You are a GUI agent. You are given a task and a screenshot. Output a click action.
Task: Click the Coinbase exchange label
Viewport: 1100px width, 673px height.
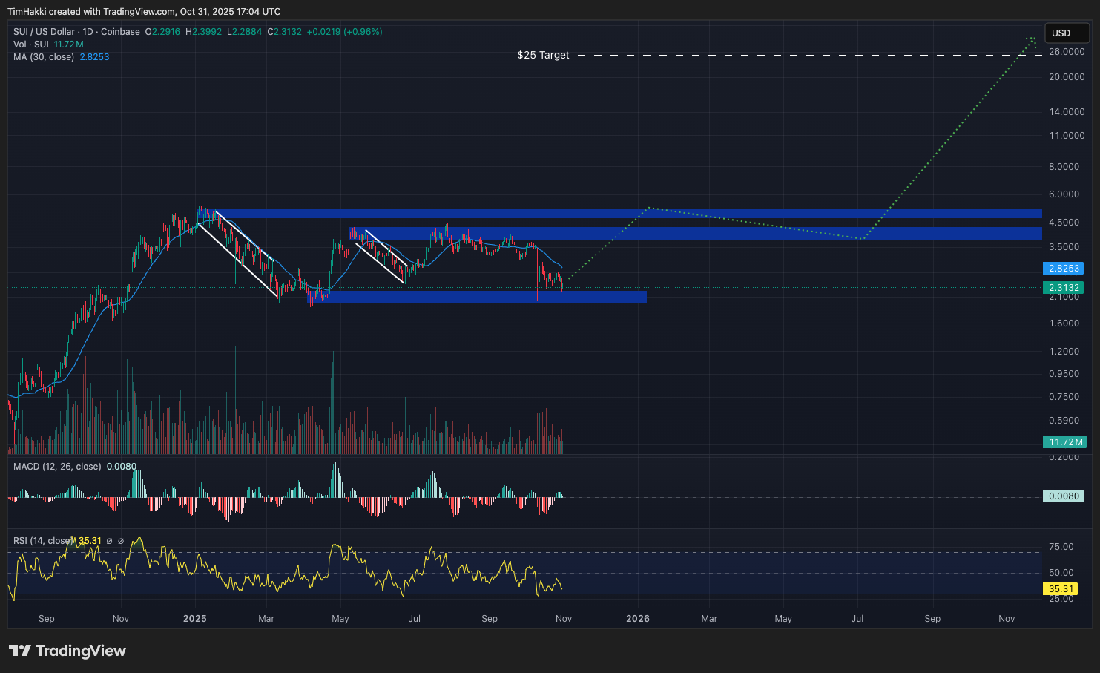coord(119,32)
